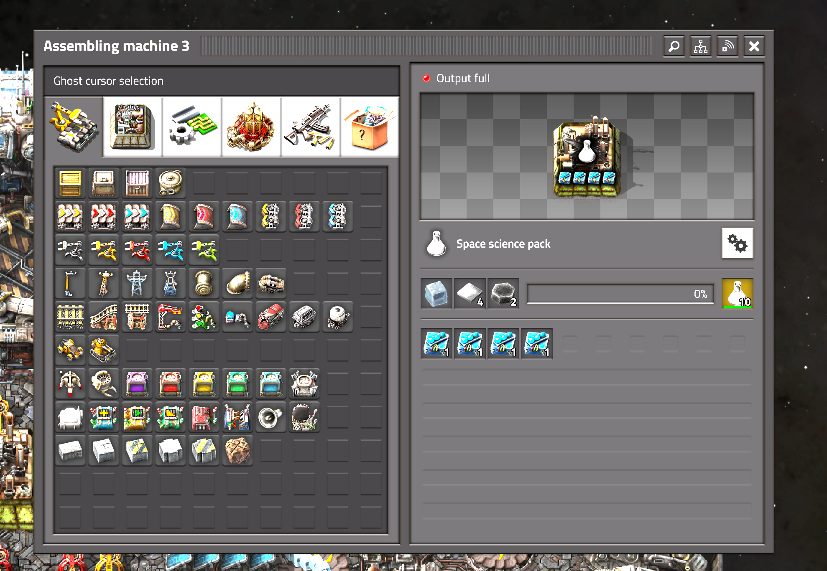Select the tank vehicle item
The height and width of the screenshot is (571, 827).
[104, 350]
